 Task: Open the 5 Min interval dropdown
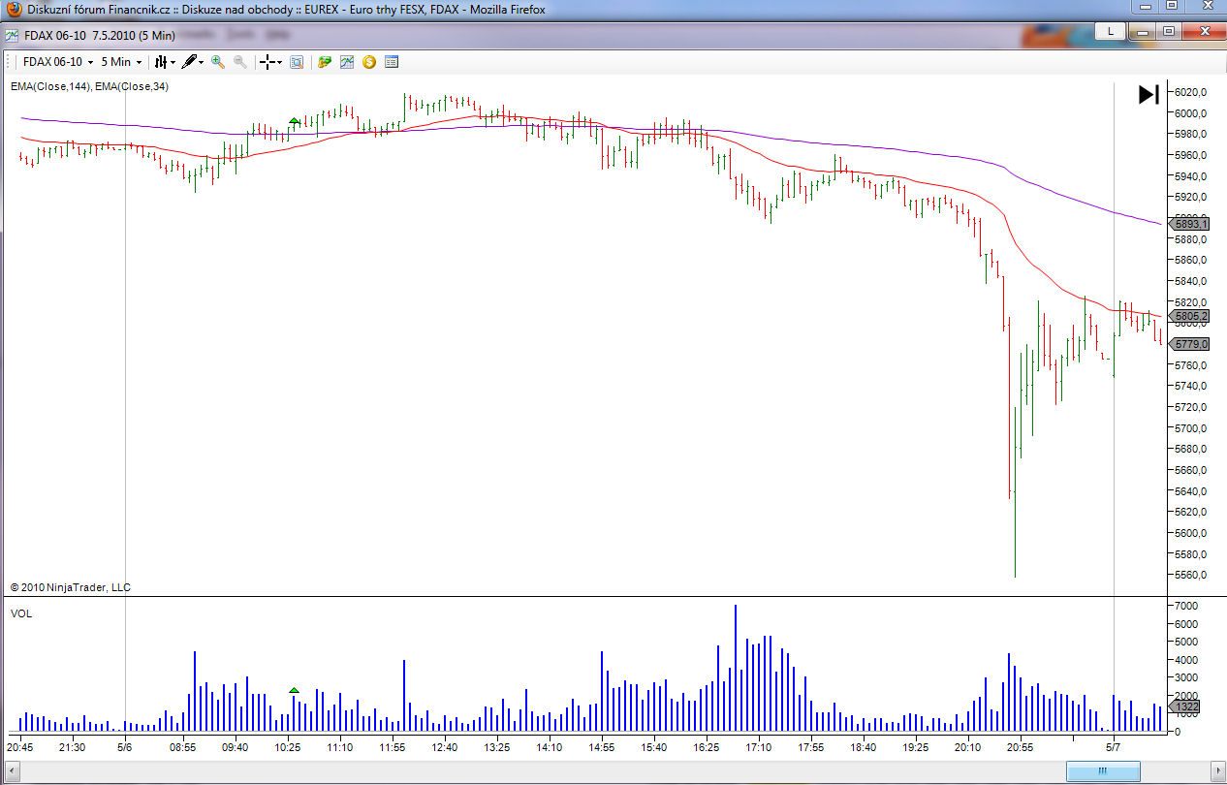[x=122, y=62]
